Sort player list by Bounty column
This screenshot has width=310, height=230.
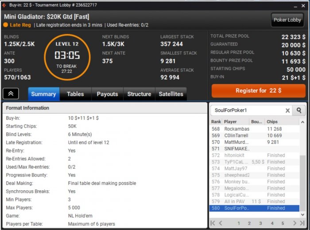[x=257, y=122]
